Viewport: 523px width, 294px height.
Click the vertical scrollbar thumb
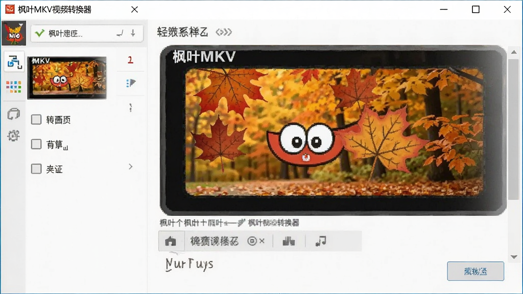click(x=514, y=129)
